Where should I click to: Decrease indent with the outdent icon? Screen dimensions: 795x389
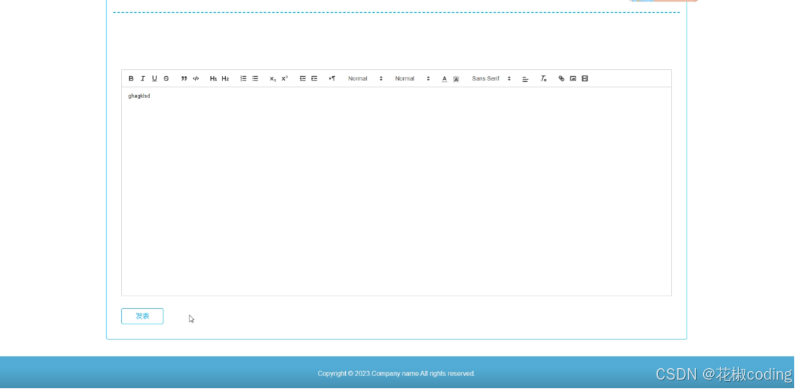303,79
